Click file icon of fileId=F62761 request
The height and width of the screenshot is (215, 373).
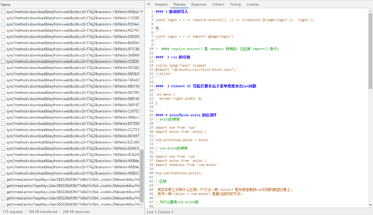(x=3, y=30)
